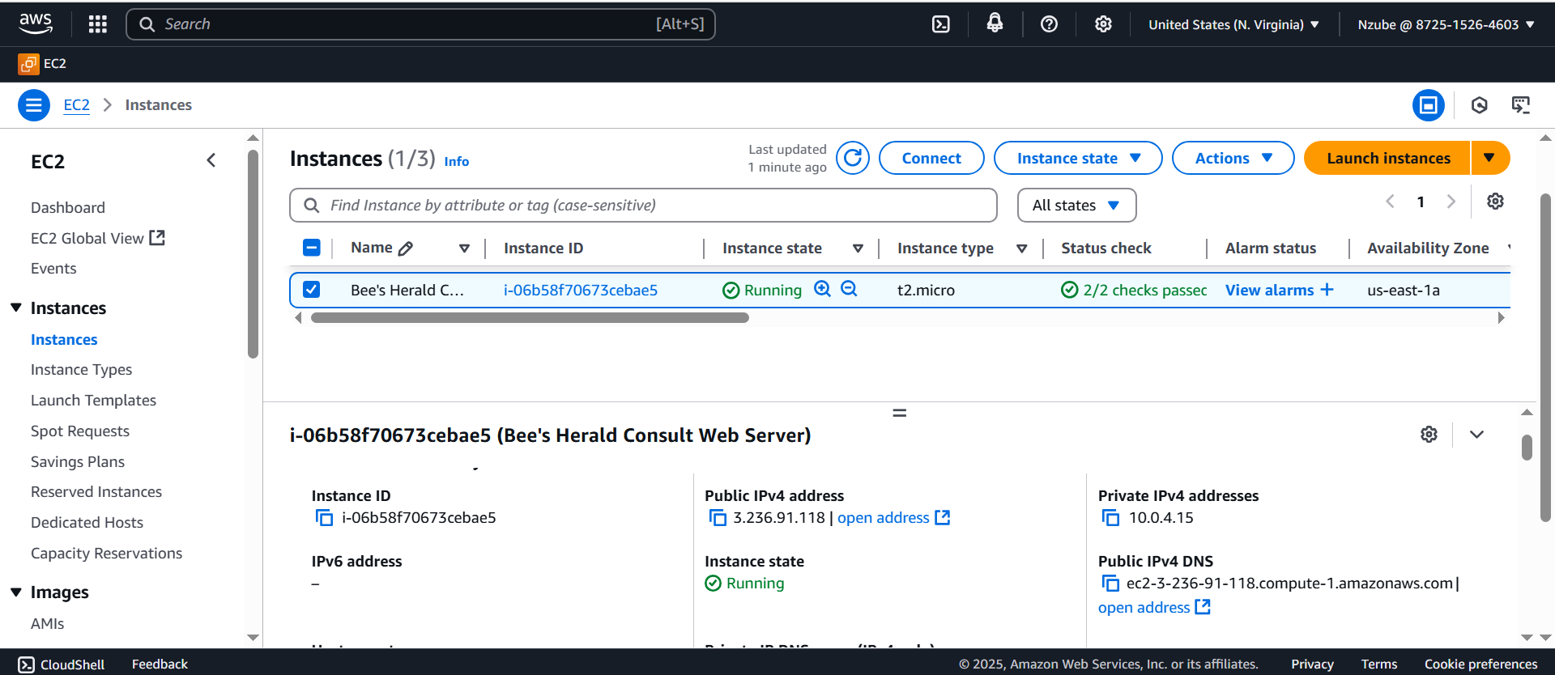1555x675 pixels.
Task: Click the top AWS search box
Action: [420, 24]
